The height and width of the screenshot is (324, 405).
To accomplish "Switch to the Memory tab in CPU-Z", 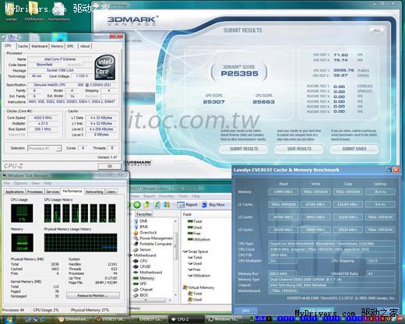I will click(x=57, y=46).
